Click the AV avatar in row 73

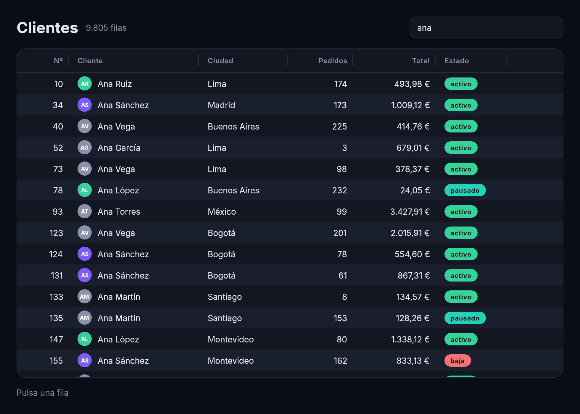coord(85,169)
